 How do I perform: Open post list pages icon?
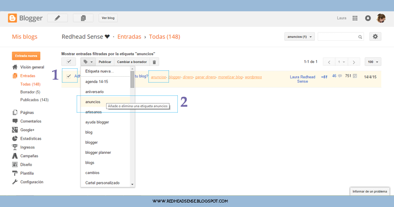83,18
